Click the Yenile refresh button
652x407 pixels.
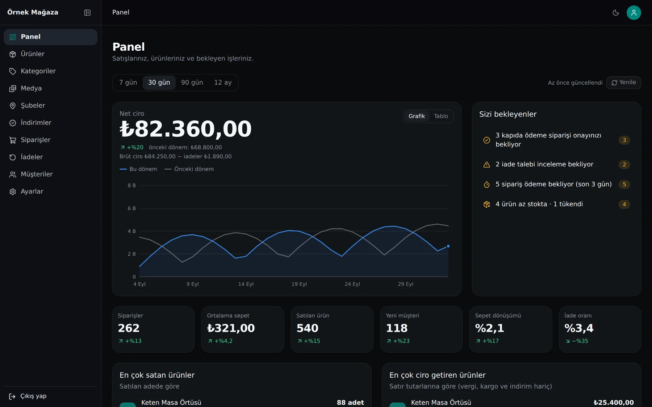point(623,82)
